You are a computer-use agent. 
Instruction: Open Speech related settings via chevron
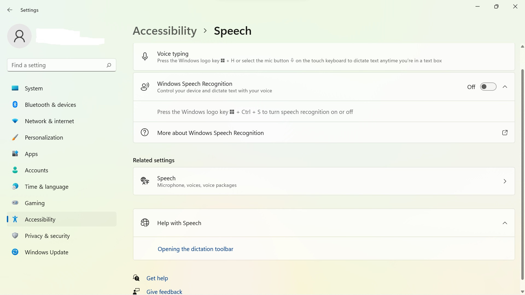(505, 181)
